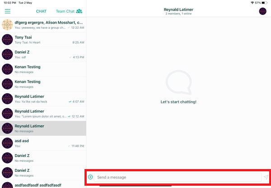
Task: Open Tony Tsai 'hi Heart' conversation
Action: click(48, 40)
